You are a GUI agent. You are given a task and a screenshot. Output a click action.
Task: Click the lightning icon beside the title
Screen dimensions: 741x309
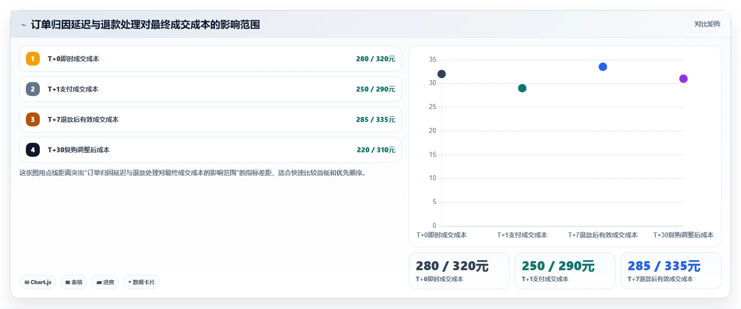pyautogui.click(x=23, y=25)
